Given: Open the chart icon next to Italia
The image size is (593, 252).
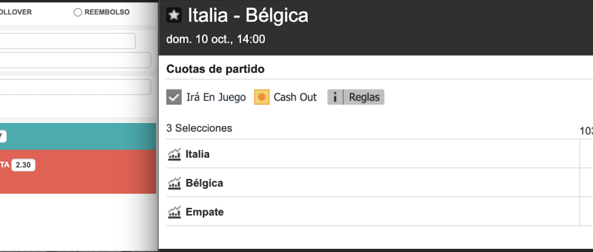Looking at the screenshot, I should pos(174,154).
